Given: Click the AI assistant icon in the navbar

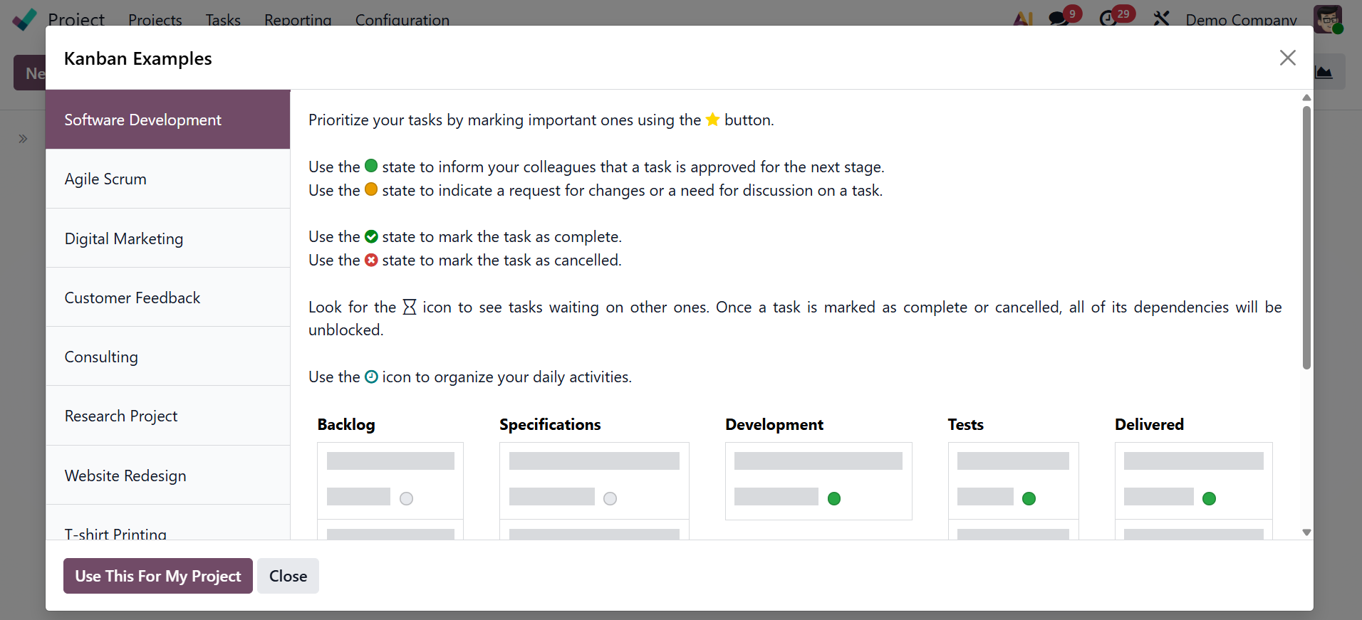Looking at the screenshot, I should [x=1023, y=19].
